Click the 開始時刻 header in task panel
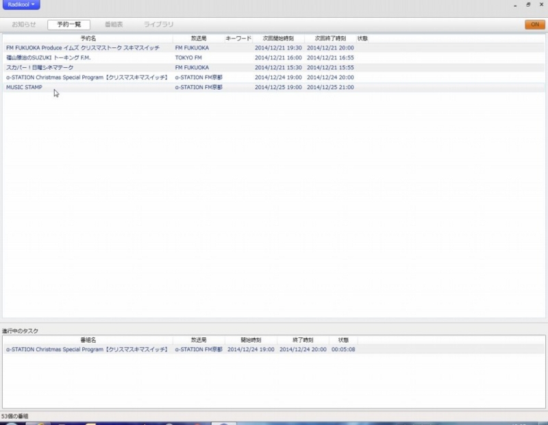Viewport: 548px width, 425px height. coord(251,340)
